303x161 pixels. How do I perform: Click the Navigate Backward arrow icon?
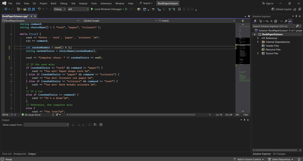(x=6, y=9)
